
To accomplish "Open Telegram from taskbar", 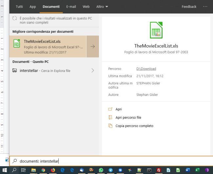I will tap(110, 170).
